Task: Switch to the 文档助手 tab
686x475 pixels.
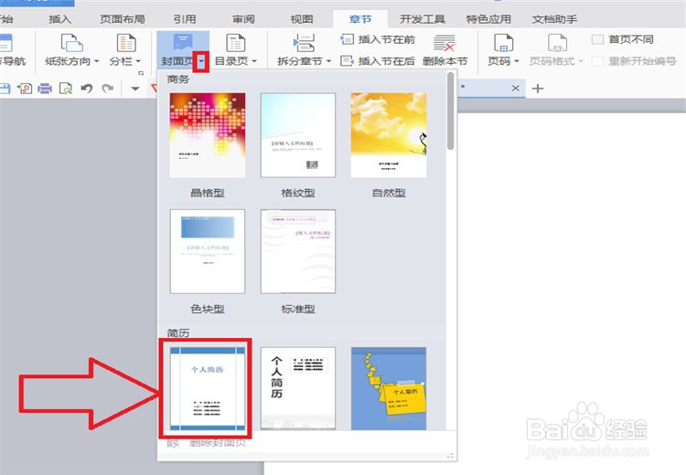Action: [554, 19]
